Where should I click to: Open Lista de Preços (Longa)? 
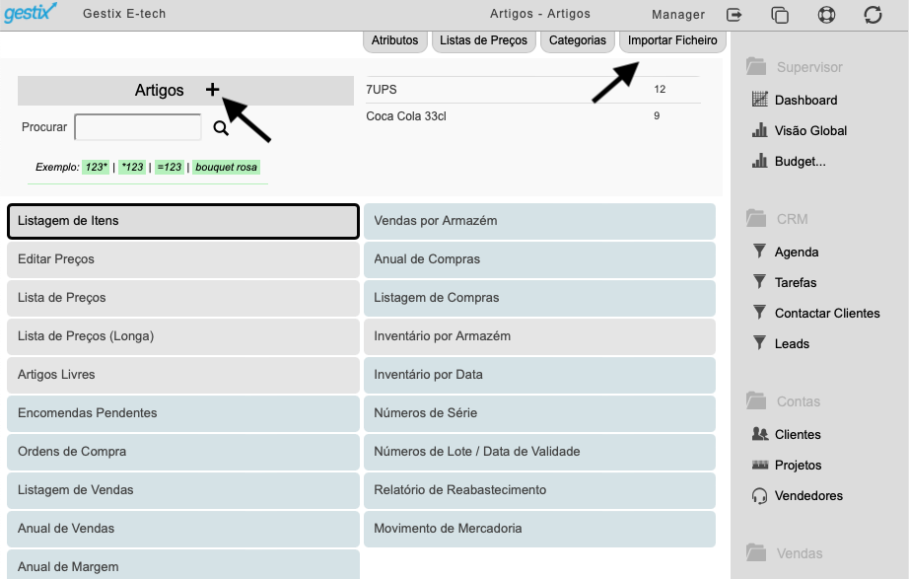click(x=183, y=336)
